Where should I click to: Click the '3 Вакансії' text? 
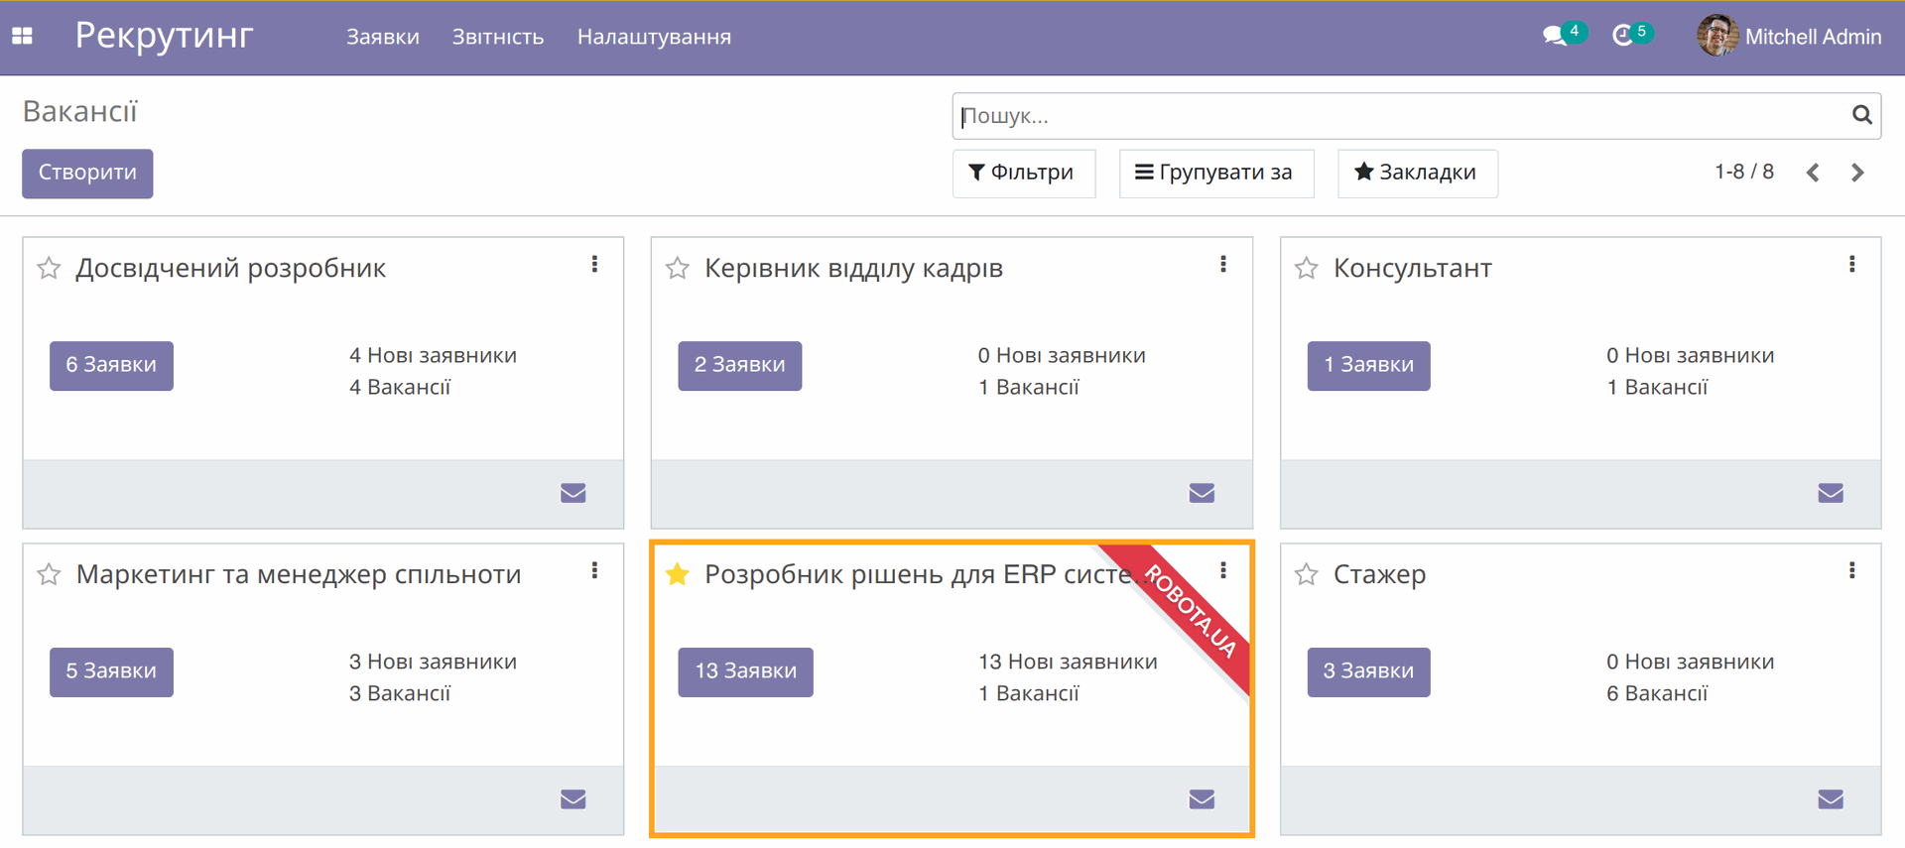coord(400,693)
